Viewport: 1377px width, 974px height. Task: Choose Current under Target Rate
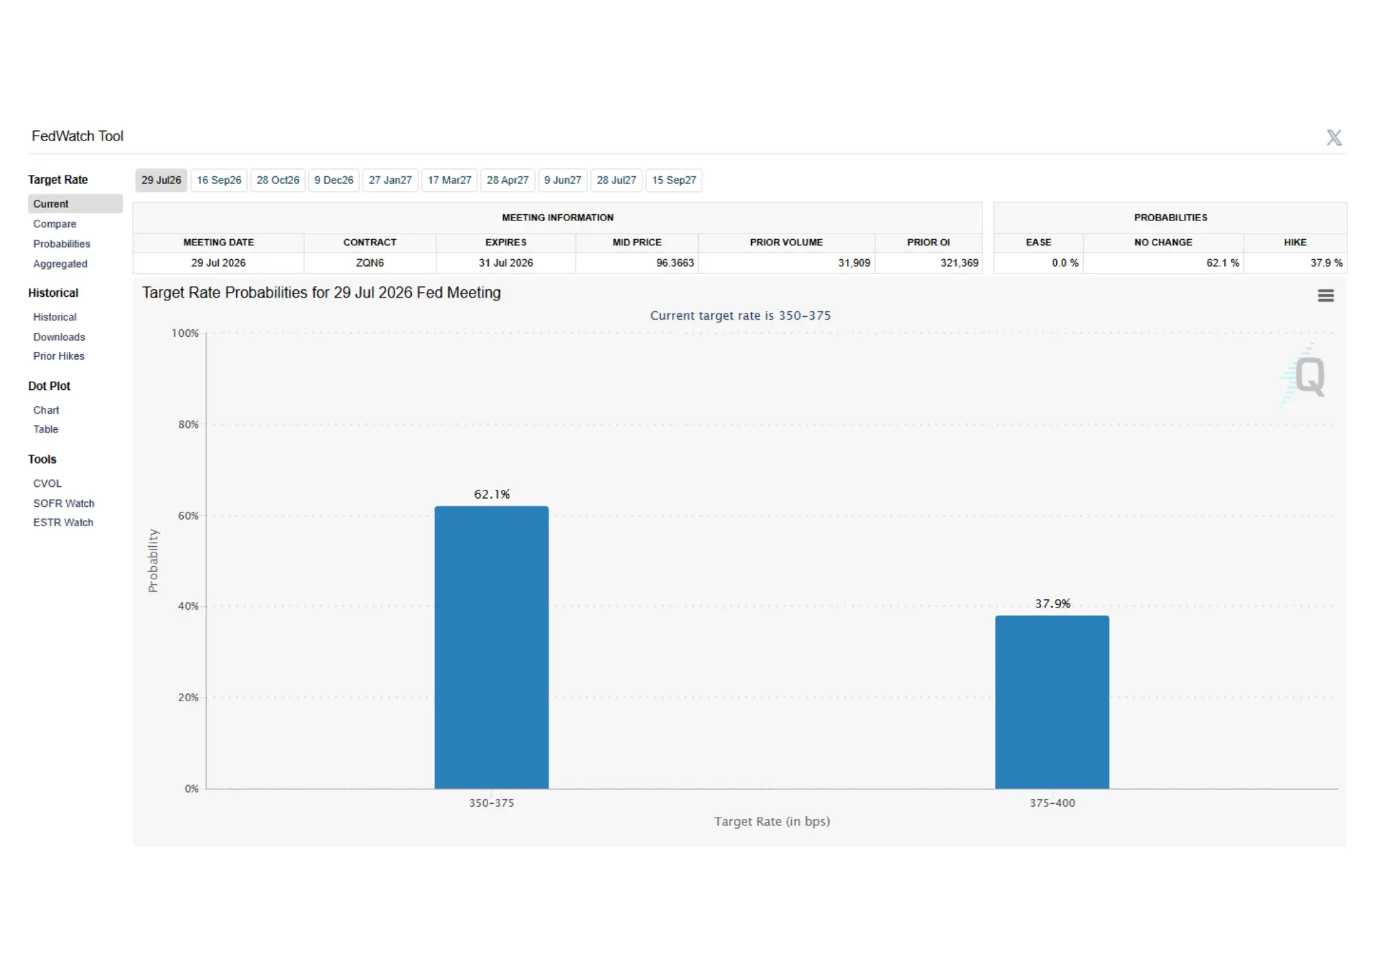[x=75, y=204]
